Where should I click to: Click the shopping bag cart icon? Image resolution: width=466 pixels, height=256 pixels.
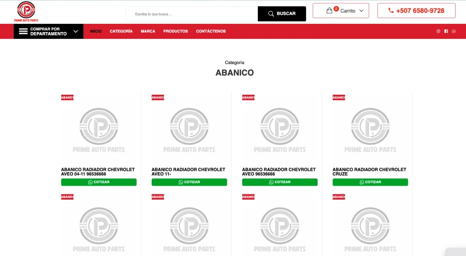tap(329, 11)
